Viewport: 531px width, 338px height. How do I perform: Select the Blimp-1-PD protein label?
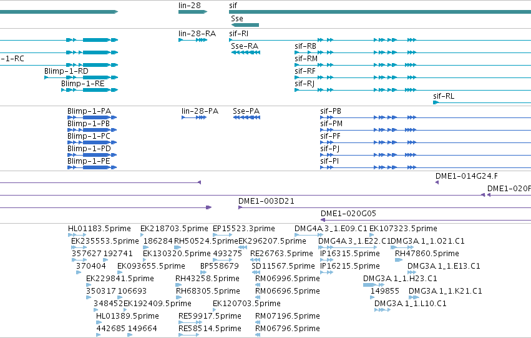point(89,149)
